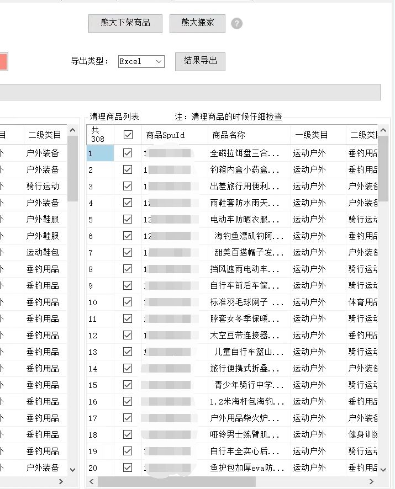Uncheck the checkbox for row 10
The width and height of the screenshot is (395, 489).
(x=128, y=302)
